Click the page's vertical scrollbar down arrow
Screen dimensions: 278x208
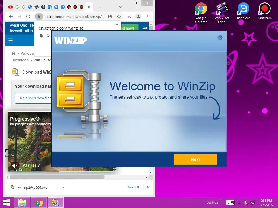[x=151, y=173]
